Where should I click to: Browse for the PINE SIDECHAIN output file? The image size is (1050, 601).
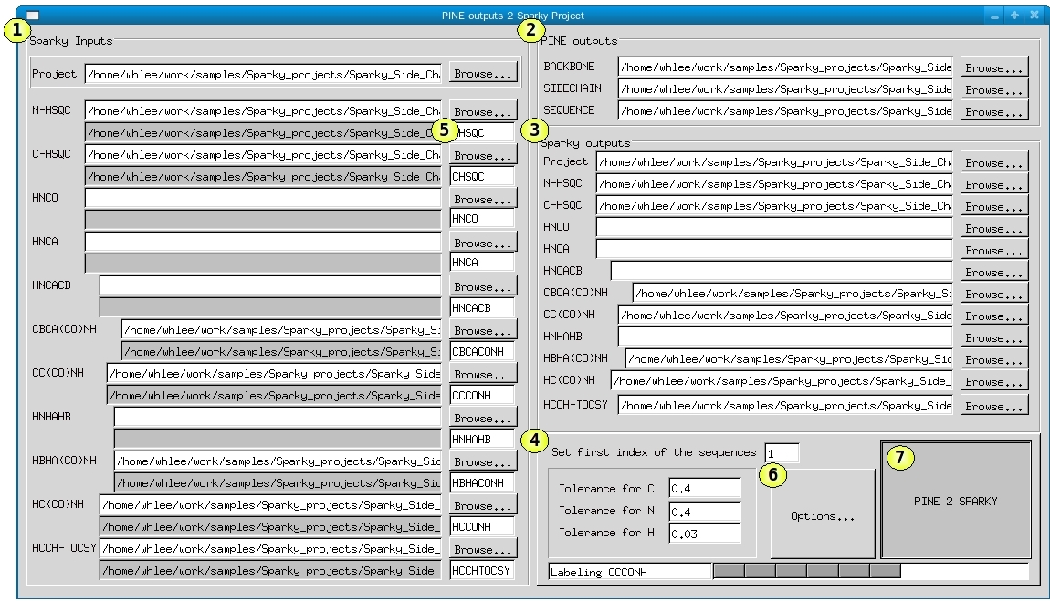click(x=994, y=89)
